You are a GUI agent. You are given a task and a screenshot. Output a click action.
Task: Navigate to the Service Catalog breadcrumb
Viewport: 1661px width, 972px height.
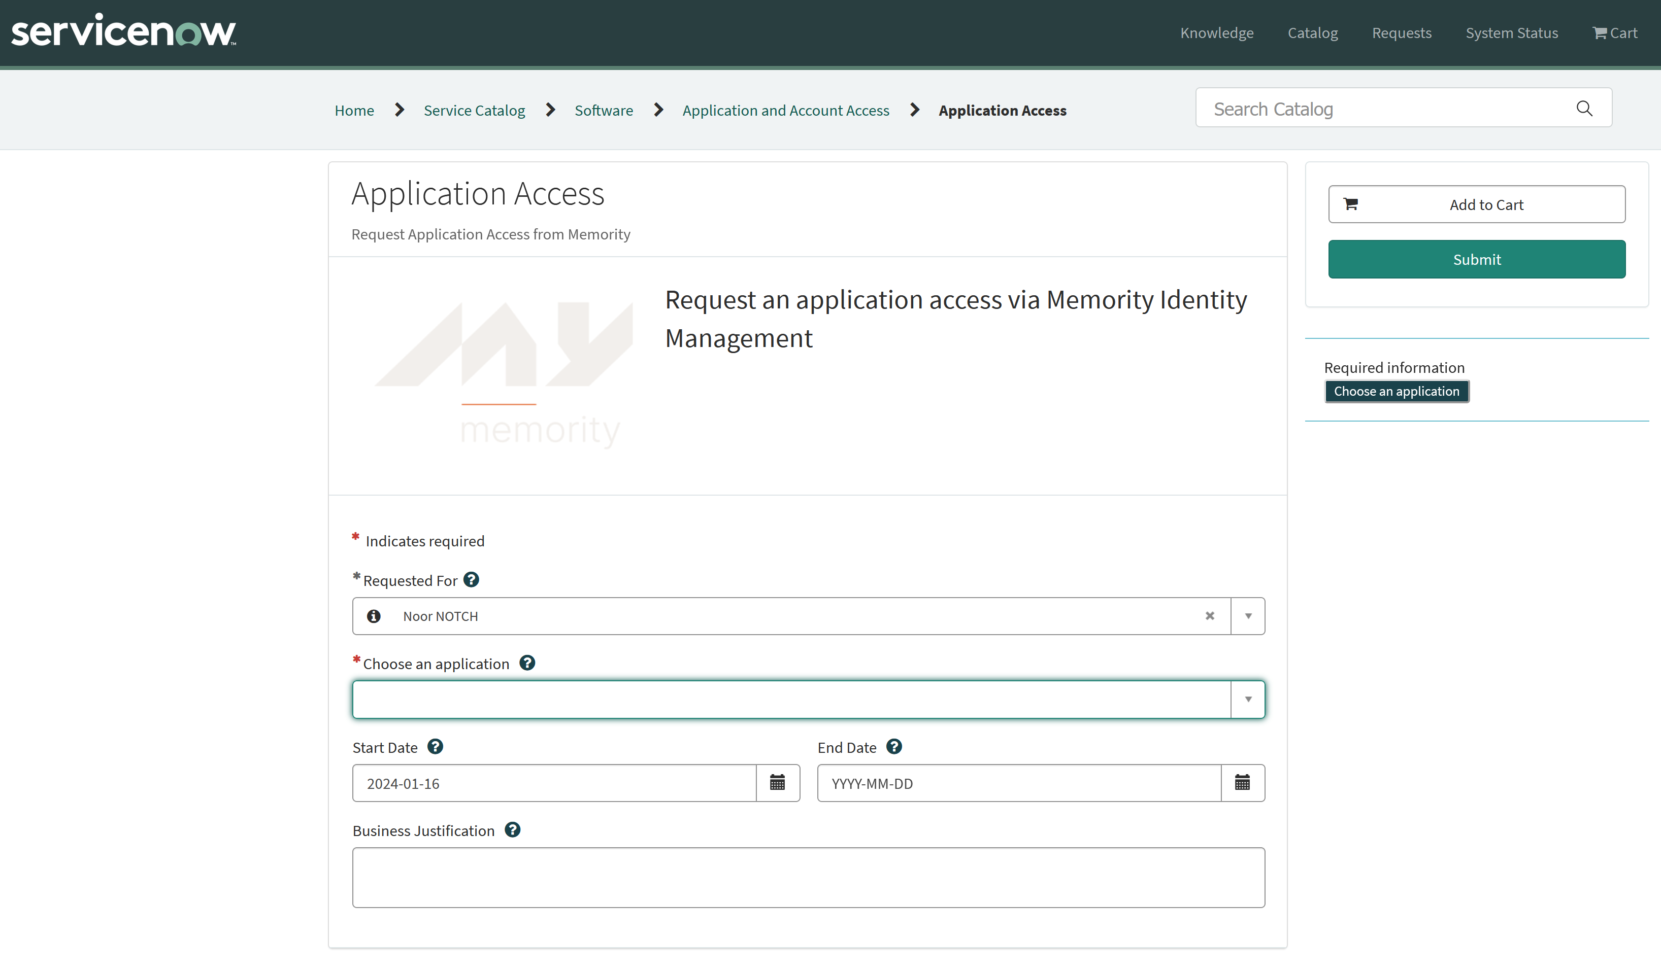click(x=474, y=110)
